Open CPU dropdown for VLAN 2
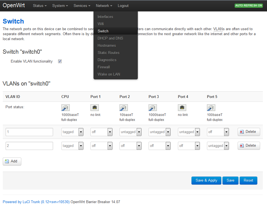The height and width of the screenshot is (207, 267). [72, 146]
